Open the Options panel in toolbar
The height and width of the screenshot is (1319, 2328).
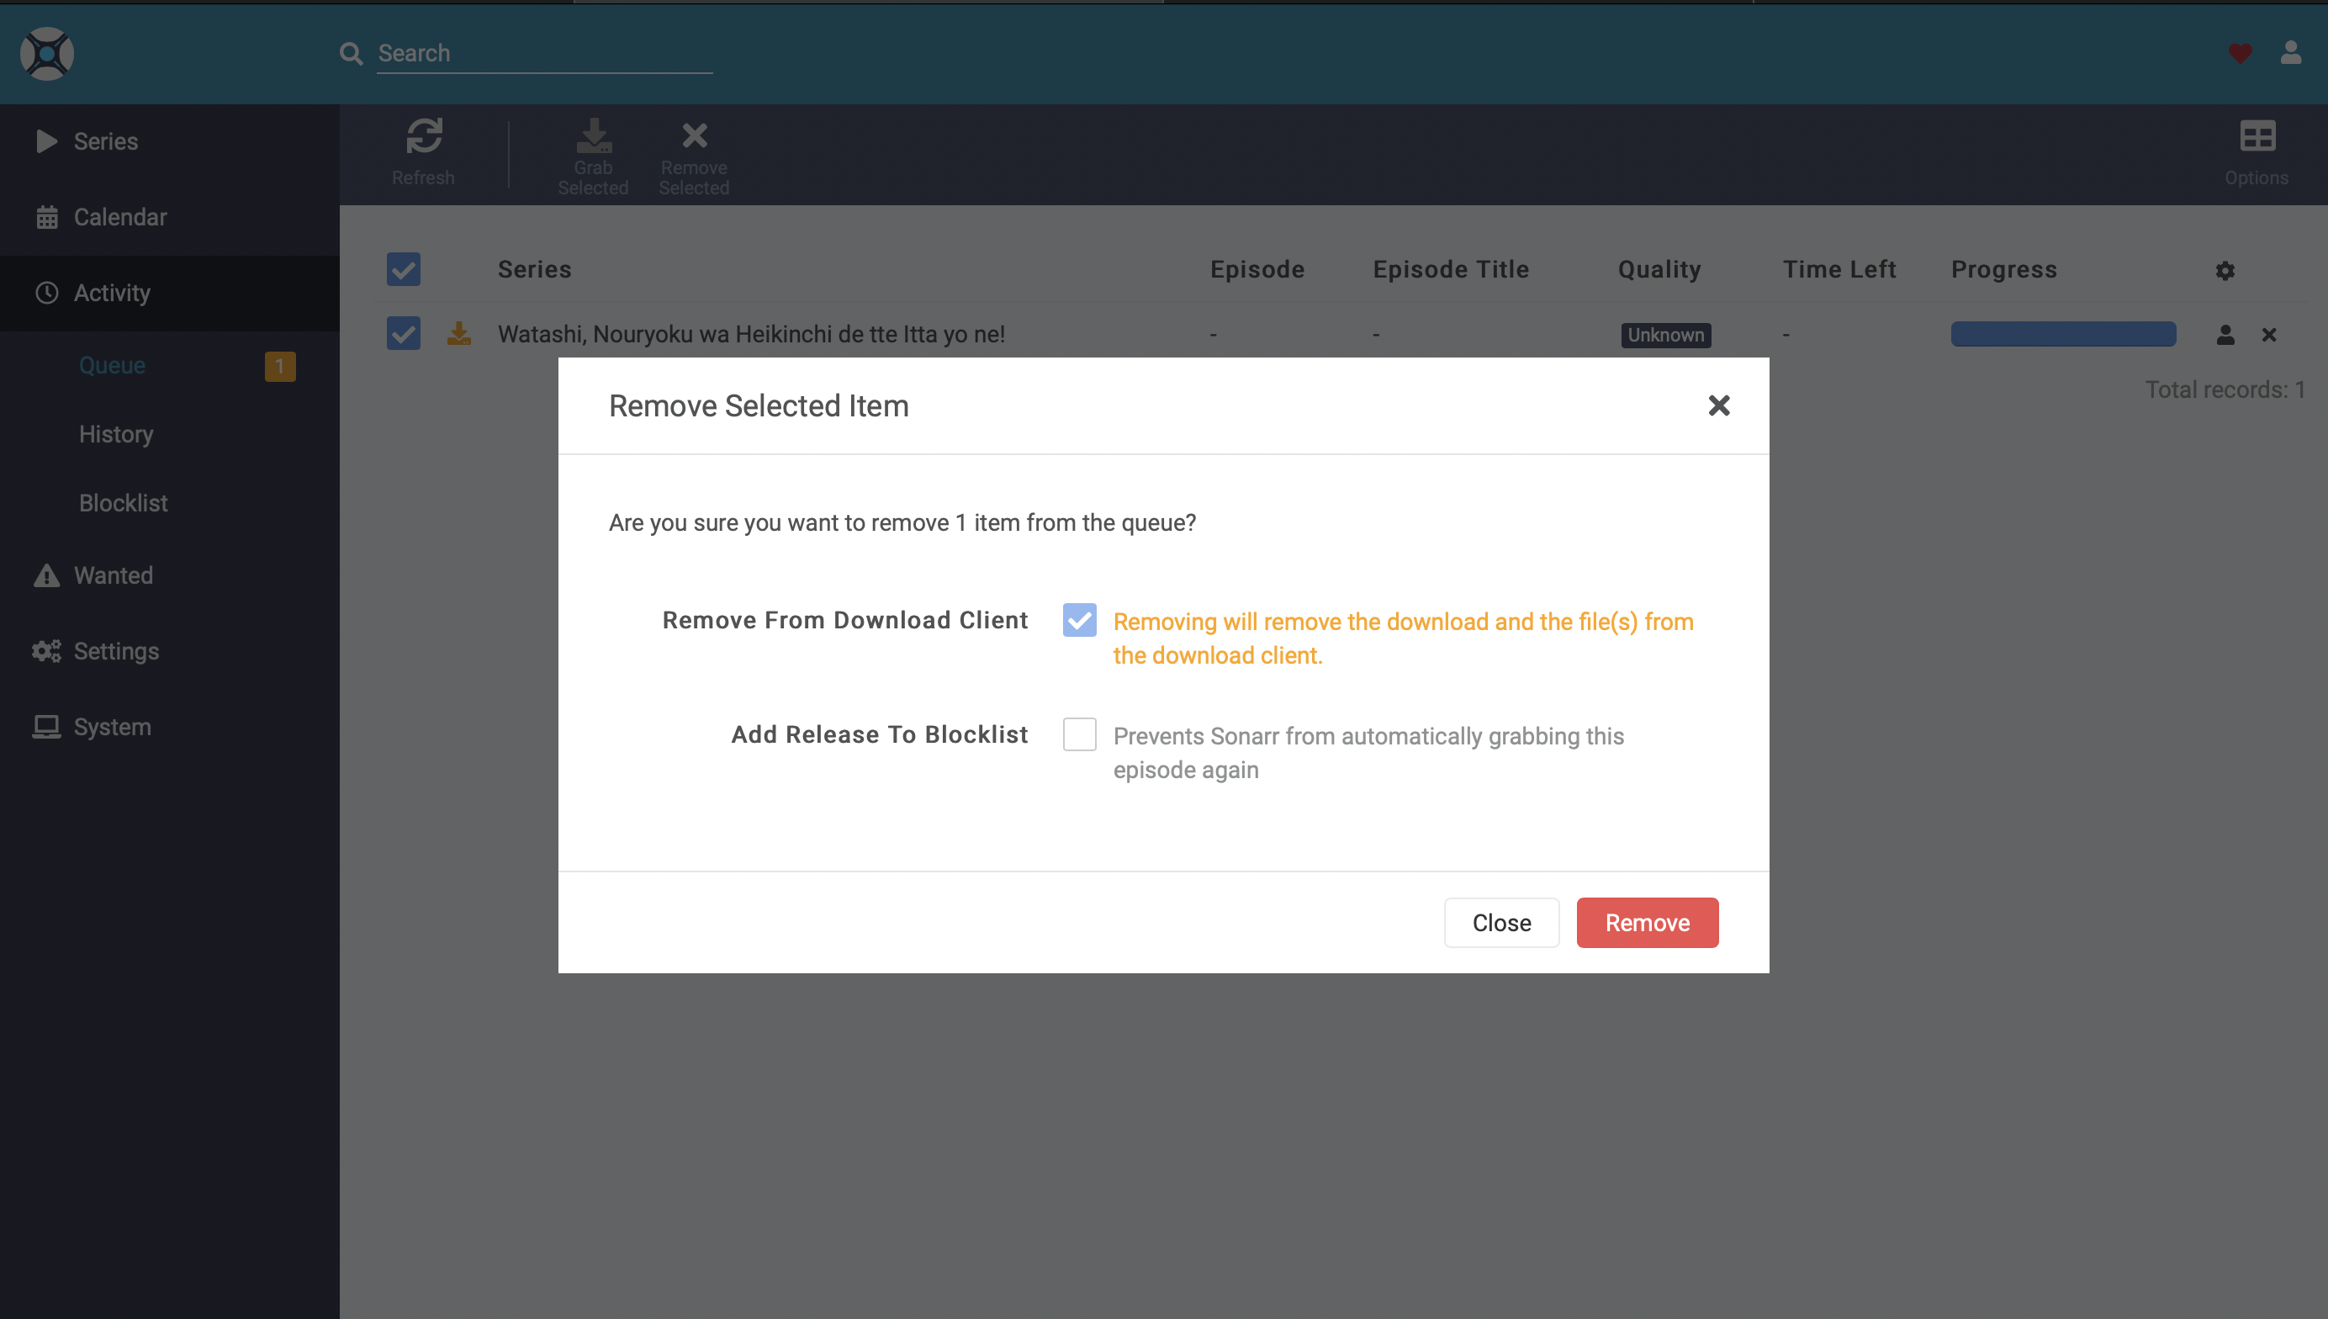2257,152
